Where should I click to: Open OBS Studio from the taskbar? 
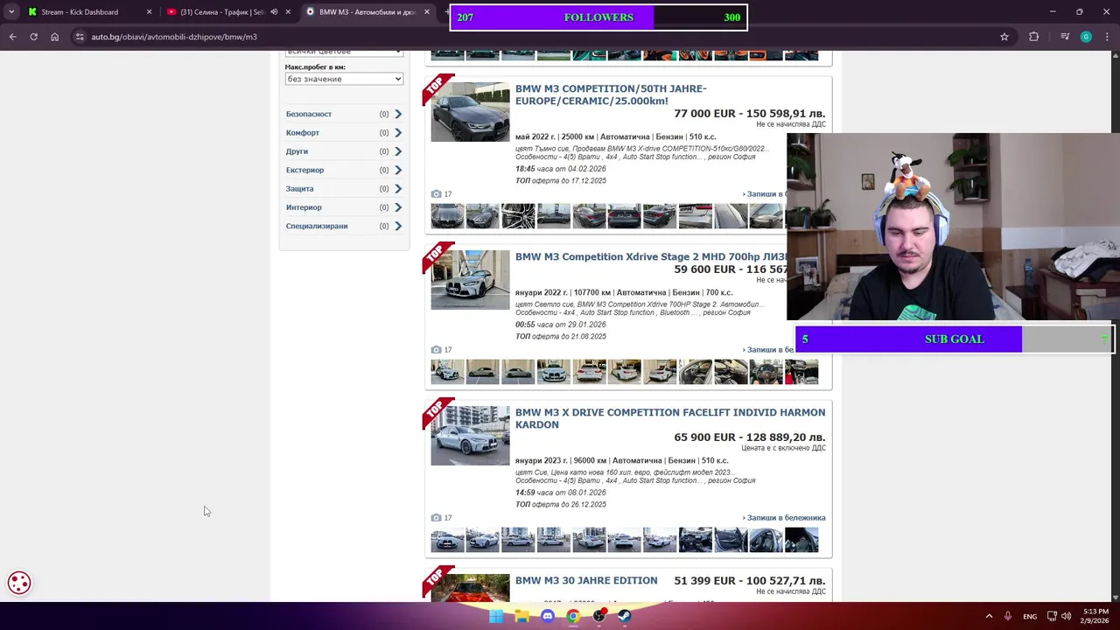[599, 616]
